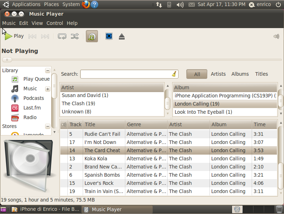Click the album cover art placeholder
284x214 pixels.
pos(29,165)
